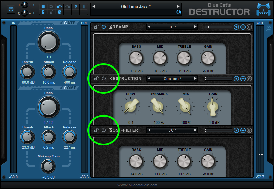This screenshot has width=274, height=189.
Task: Open the Old Time Jazz preset name
Action: coord(136,7)
